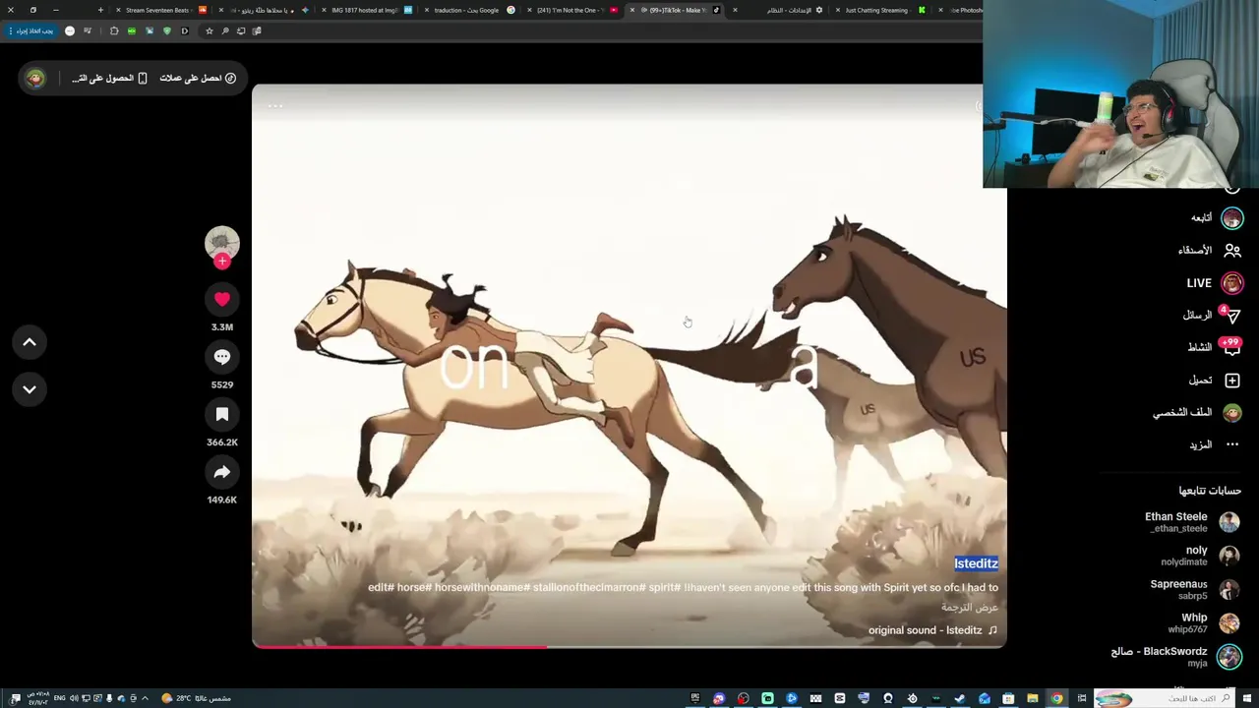The width and height of the screenshot is (1259, 708).
Task: Open the profile avatar at top left of the page
Action: pyautogui.click(x=35, y=78)
